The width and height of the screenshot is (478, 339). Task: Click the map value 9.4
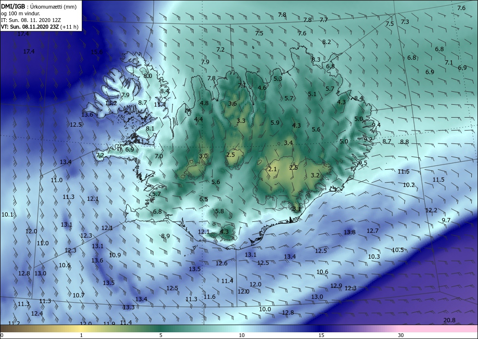(377, 125)
